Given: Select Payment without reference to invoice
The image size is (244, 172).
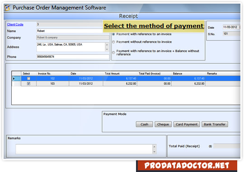Looking at the screenshot, I should tap(113, 42).
